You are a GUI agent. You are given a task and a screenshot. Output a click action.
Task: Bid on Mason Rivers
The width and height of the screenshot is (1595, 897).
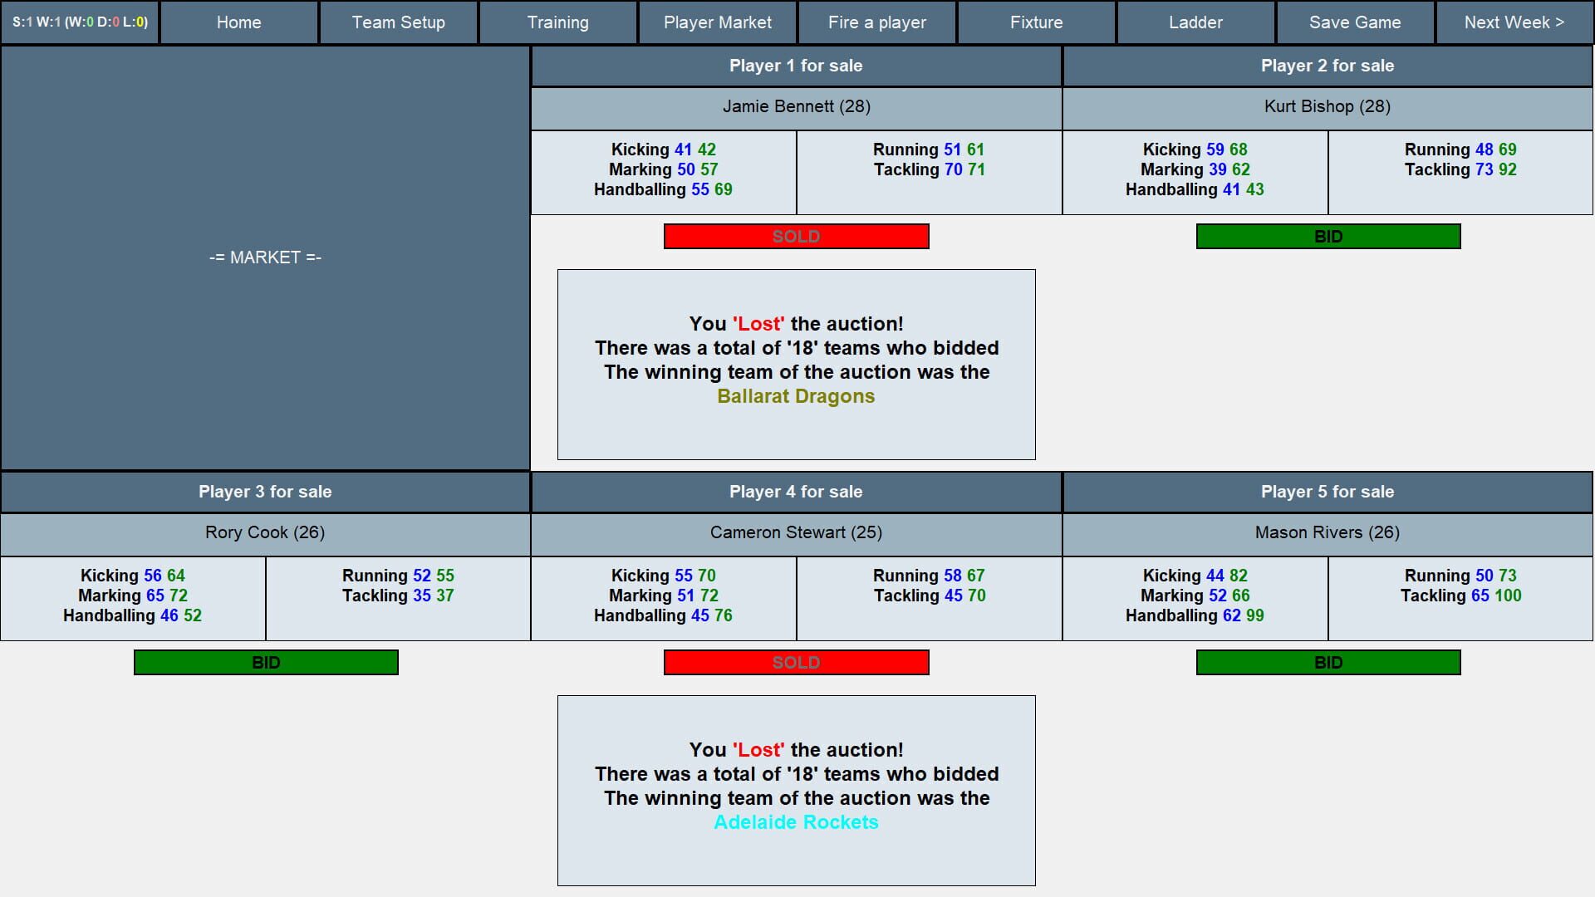1328,662
